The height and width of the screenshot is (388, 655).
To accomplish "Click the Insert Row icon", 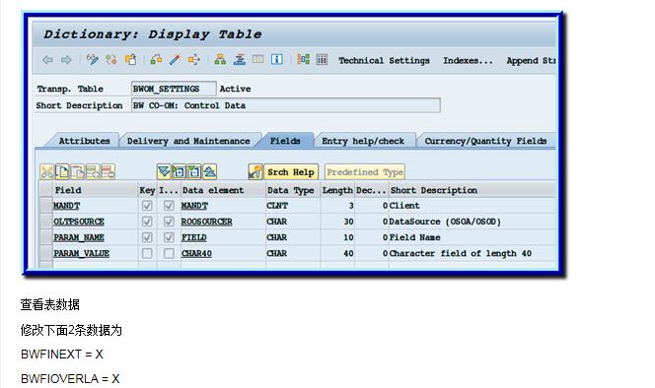I will (x=93, y=172).
